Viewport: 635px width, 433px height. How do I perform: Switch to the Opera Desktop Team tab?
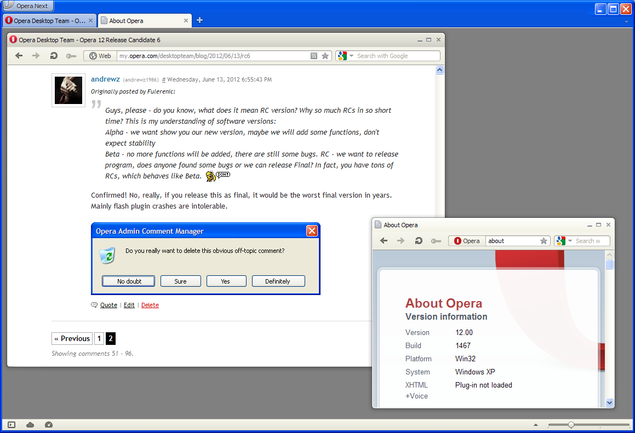point(49,21)
